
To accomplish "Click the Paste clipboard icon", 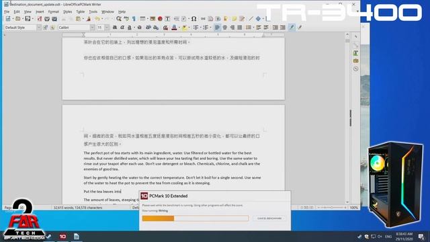I will [78, 19].
